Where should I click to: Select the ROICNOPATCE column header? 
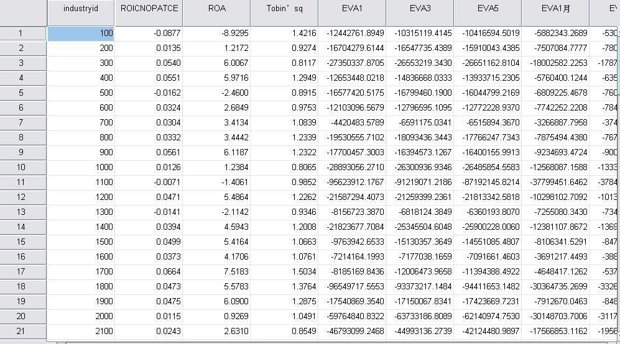click(149, 9)
